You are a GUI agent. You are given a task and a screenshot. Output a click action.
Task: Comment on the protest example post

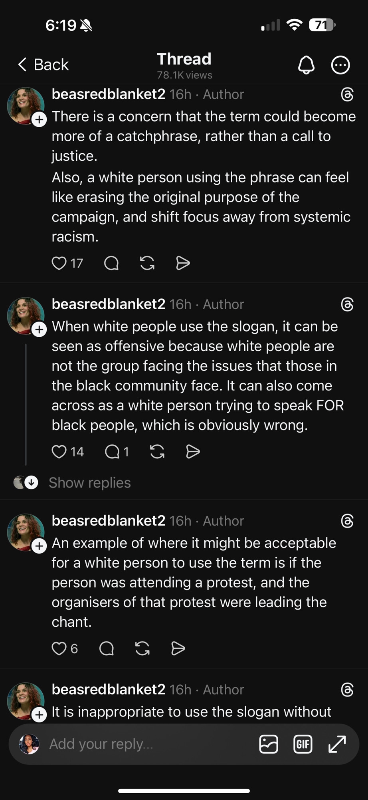107,648
